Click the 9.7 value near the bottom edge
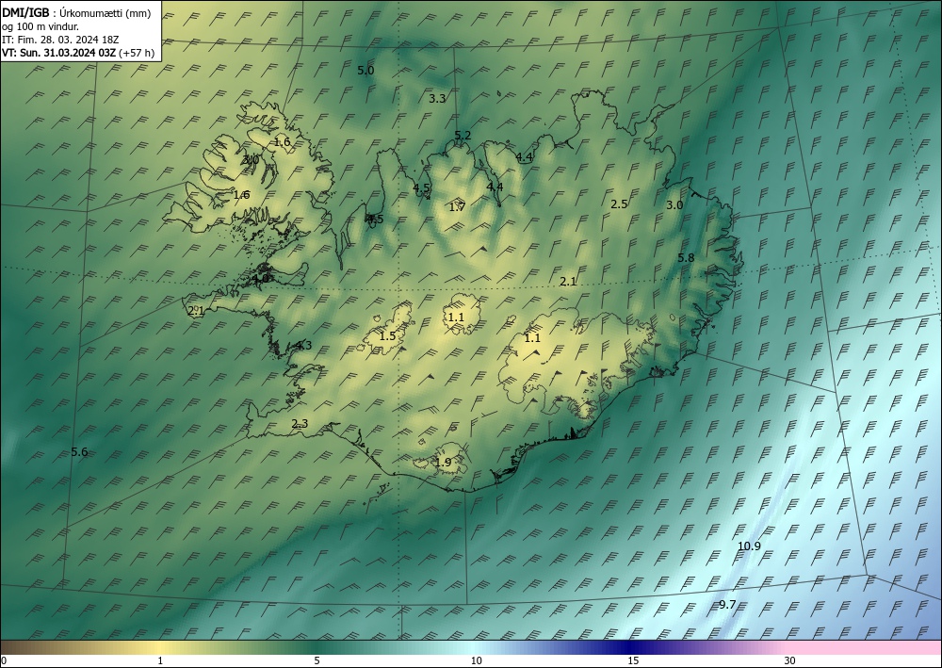Viewport: 942px width, 668px height. click(727, 605)
